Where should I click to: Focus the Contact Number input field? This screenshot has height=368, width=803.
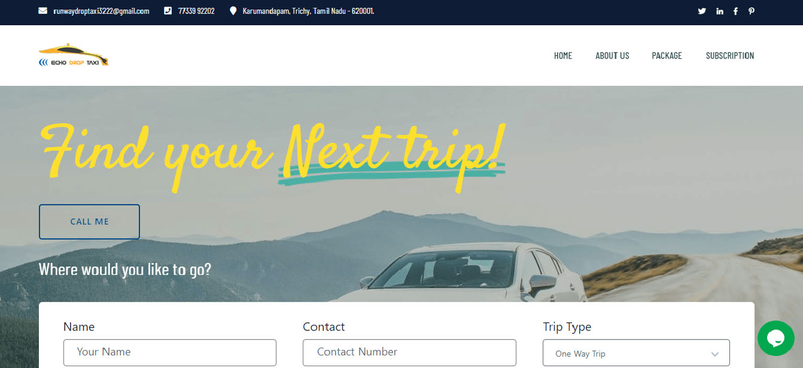pos(409,352)
